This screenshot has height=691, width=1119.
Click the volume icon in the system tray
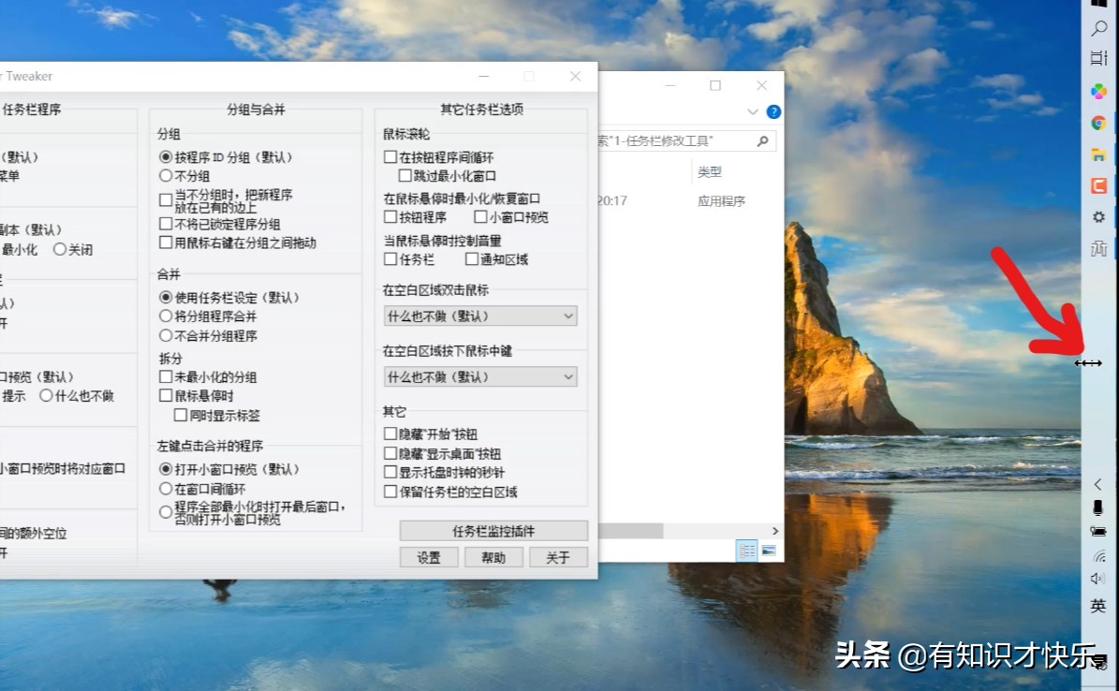coord(1097,578)
